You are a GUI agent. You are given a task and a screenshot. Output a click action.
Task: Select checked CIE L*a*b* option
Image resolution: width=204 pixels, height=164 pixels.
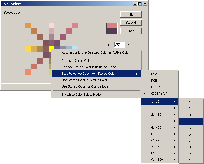click(x=160, y=93)
